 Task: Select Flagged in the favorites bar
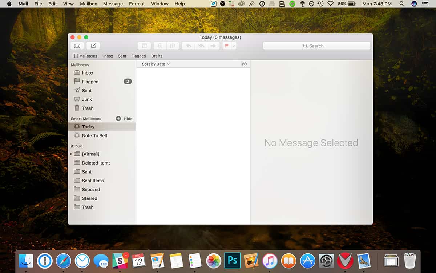point(138,56)
